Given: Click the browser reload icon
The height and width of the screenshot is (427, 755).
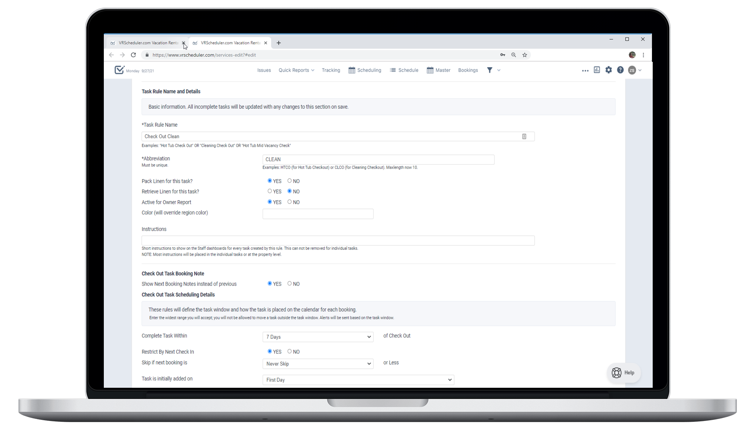Looking at the screenshot, I should tap(133, 55).
